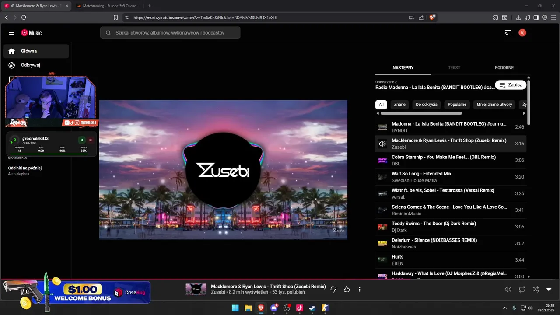This screenshot has height=315, width=560.
Task: Open the Brave Playlist music note icon
Action: [527, 17]
